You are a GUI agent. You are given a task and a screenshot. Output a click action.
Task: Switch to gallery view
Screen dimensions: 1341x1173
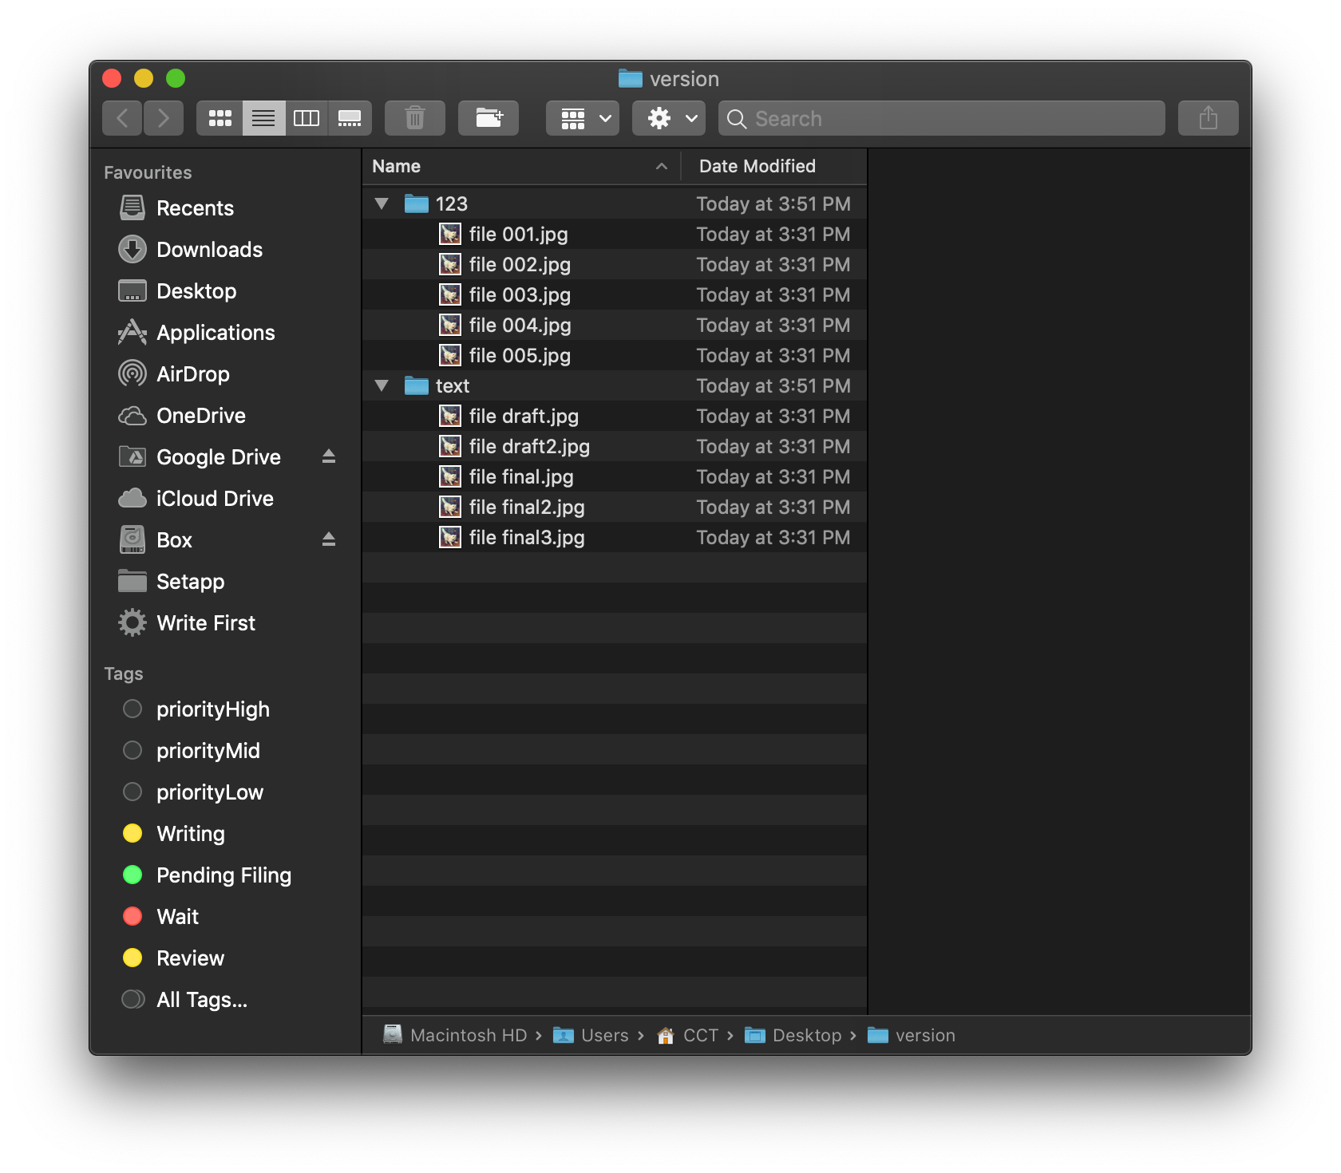click(350, 117)
